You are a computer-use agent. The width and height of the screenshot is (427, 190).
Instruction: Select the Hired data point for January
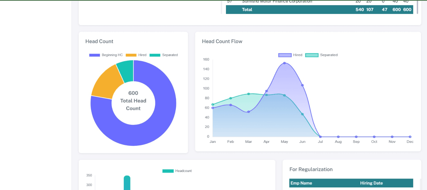coord(213,108)
